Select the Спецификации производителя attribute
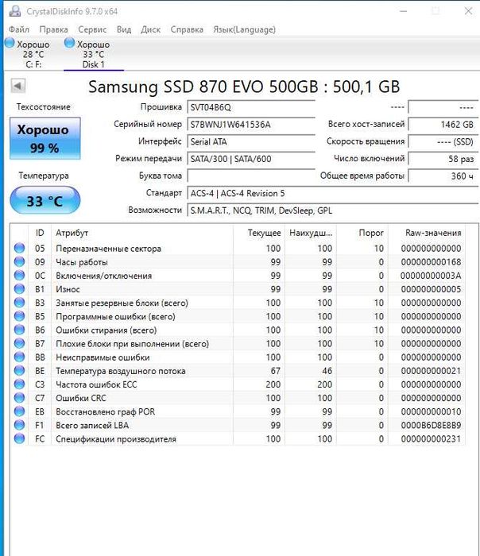The width and height of the screenshot is (480, 556). tap(116, 439)
